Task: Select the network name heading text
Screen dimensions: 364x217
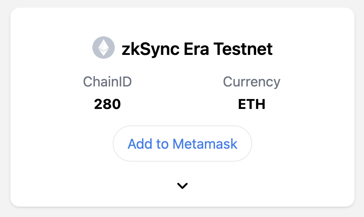Action: coord(197,48)
